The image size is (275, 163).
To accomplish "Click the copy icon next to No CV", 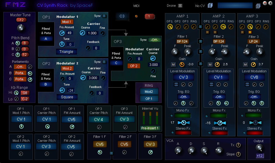I will pyautogui.click(x=210, y=6).
